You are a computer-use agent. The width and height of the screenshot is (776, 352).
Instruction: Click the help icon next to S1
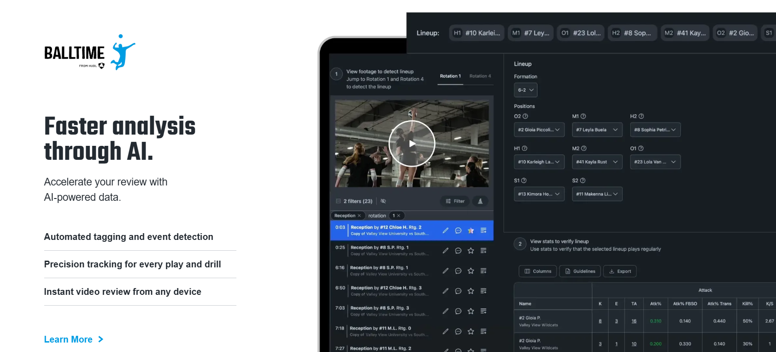524,181
